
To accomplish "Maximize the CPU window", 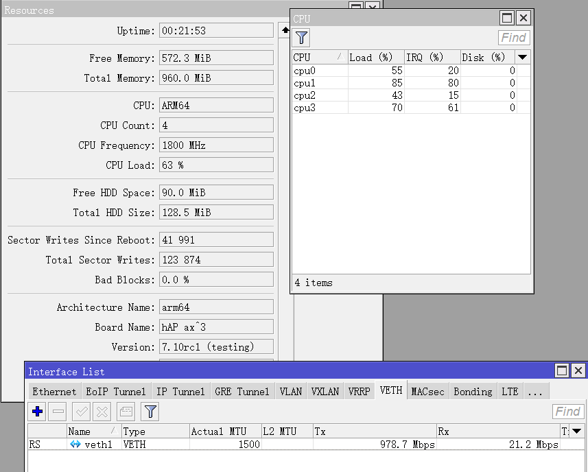I will [506, 19].
